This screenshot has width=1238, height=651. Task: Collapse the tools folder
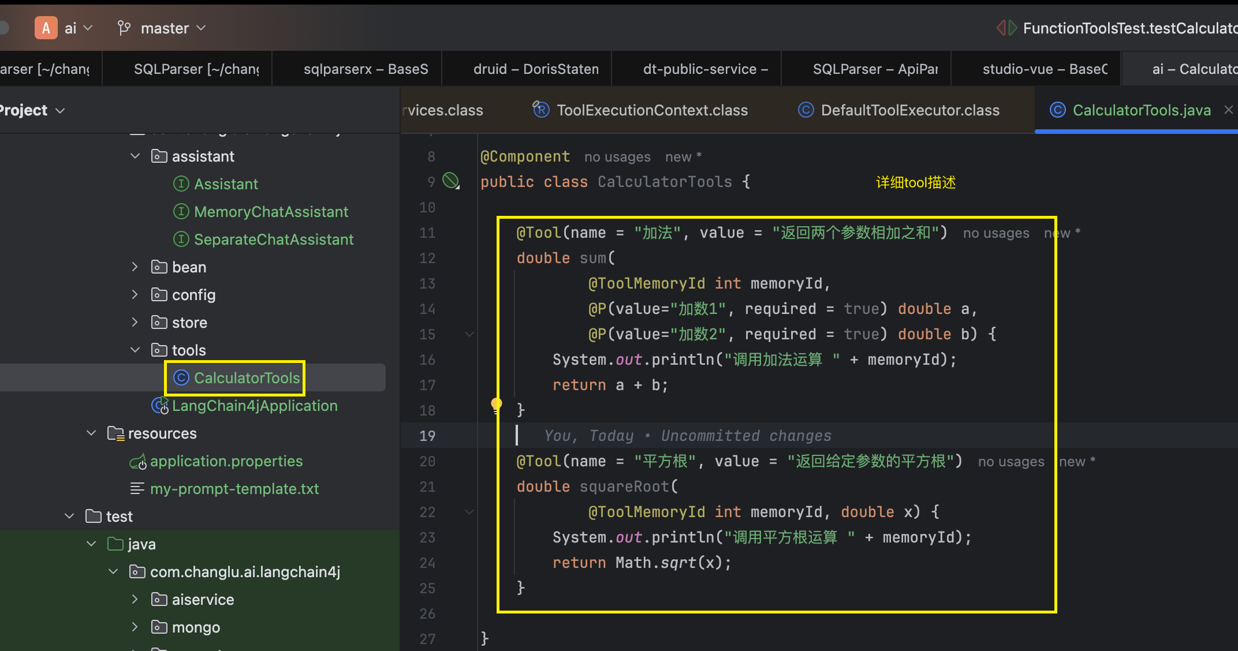pos(135,350)
